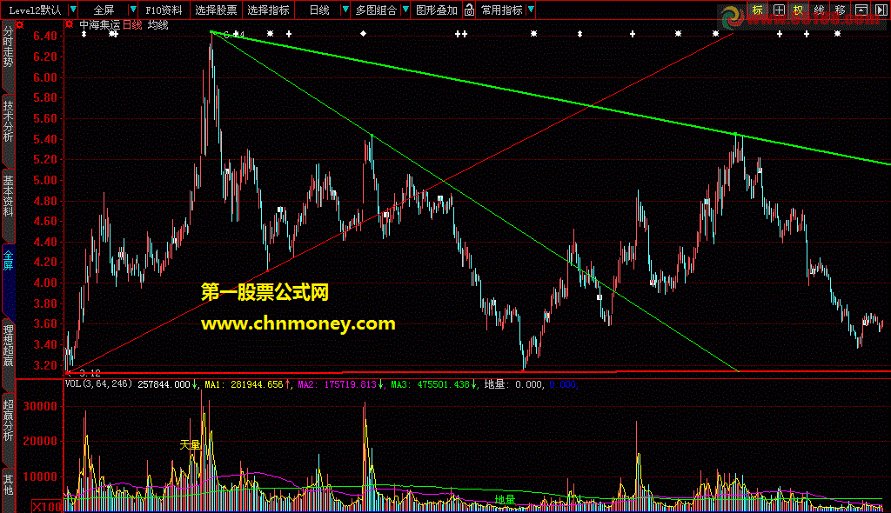Image resolution: width=891 pixels, height=513 pixels.
Task: Click the red 日线 label in chart header
Action: 132,25
